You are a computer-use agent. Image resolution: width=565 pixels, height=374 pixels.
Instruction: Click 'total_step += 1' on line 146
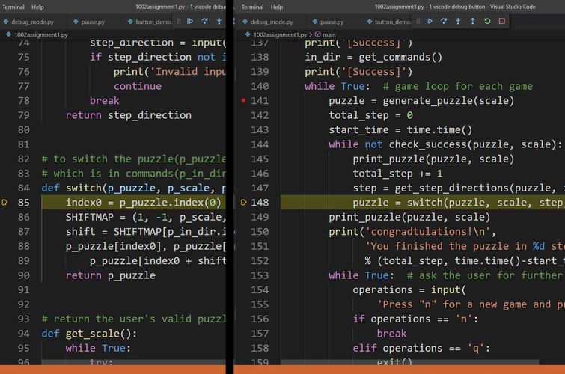pyautogui.click(x=397, y=174)
